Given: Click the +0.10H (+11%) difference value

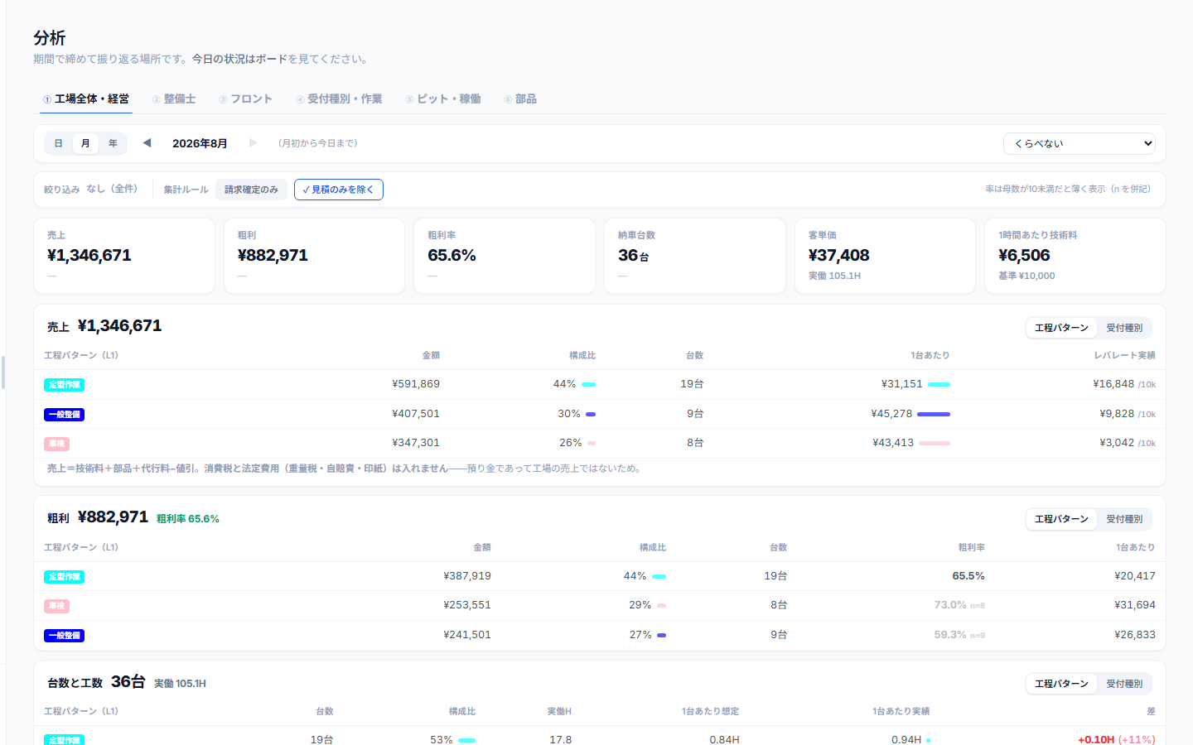Looking at the screenshot, I should [x=1116, y=739].
